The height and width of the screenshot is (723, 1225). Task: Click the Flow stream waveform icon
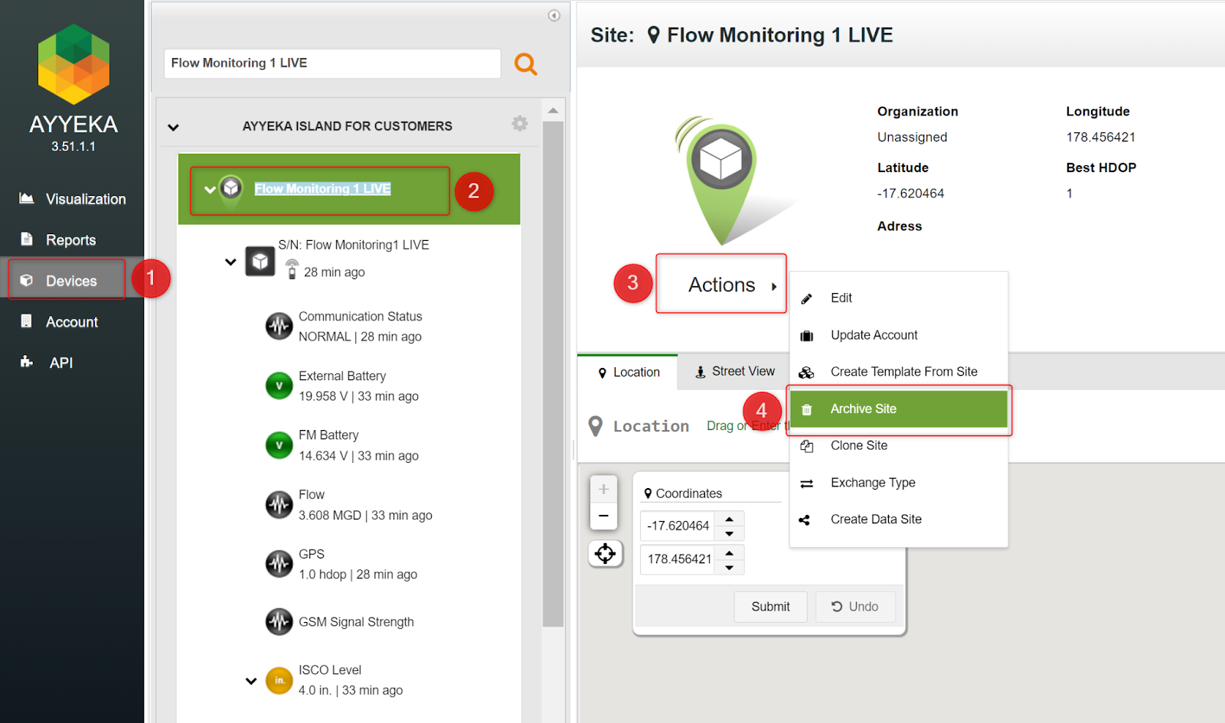[279, 505]
